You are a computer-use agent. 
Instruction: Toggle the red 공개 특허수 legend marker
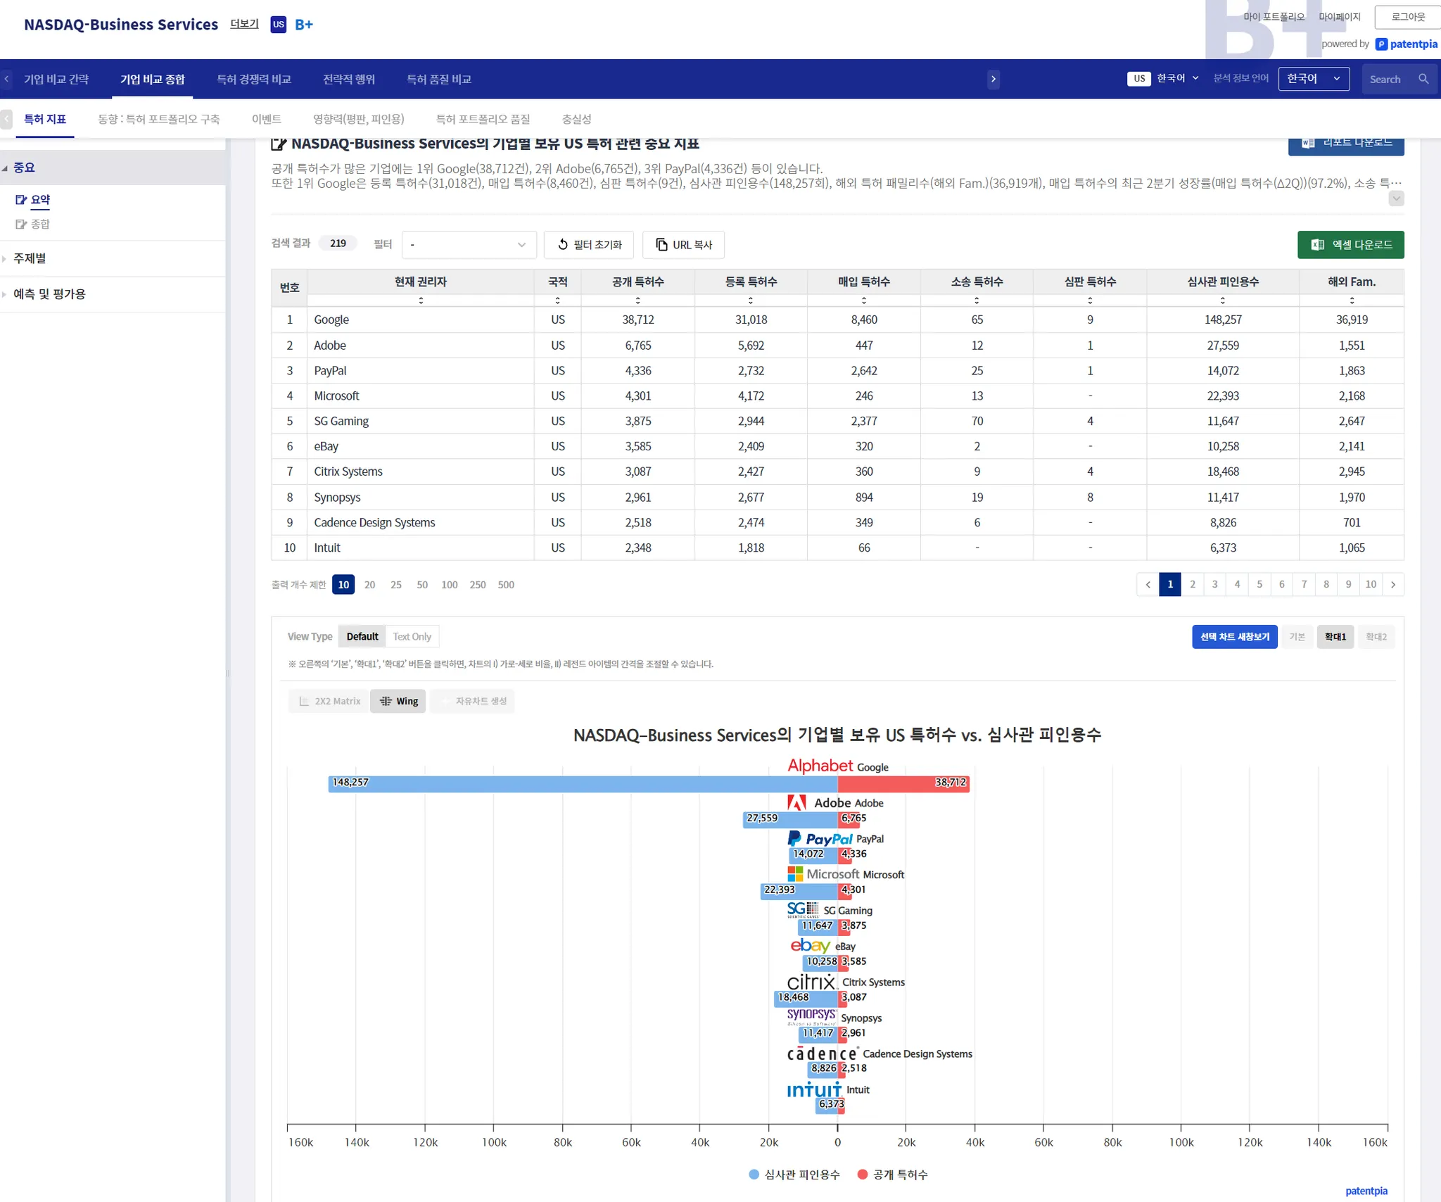(x=863, y=1174)
